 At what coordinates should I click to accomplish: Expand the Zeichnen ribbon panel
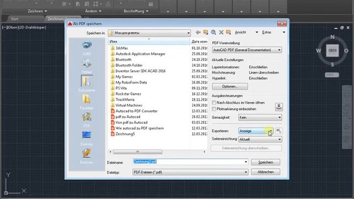click(37, 11)
